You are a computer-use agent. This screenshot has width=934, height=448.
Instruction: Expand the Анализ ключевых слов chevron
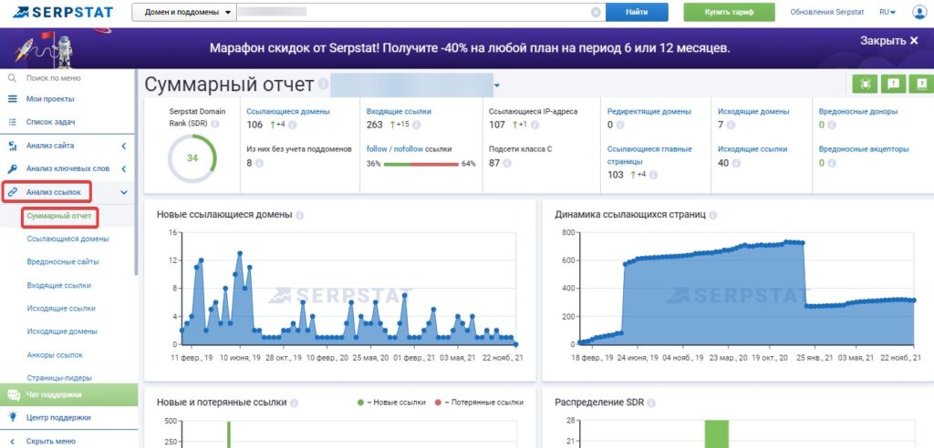tap(124, 169)
